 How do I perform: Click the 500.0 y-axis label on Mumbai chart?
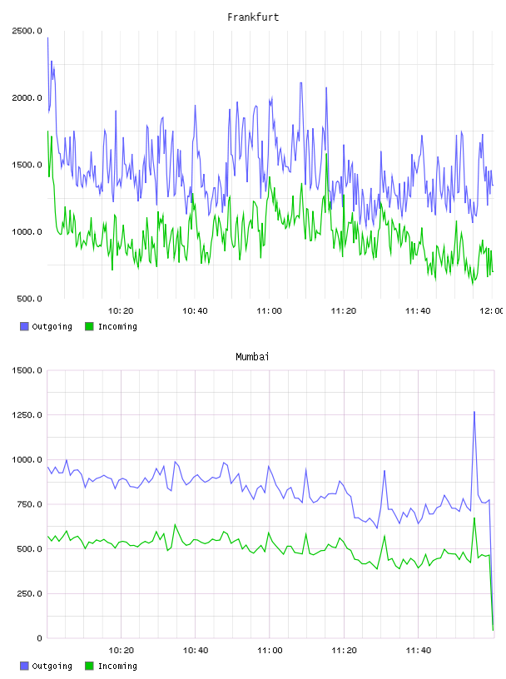(29, 548)
